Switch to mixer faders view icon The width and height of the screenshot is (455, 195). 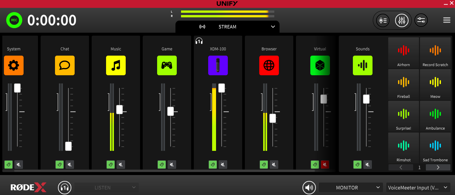coord(402,20)
